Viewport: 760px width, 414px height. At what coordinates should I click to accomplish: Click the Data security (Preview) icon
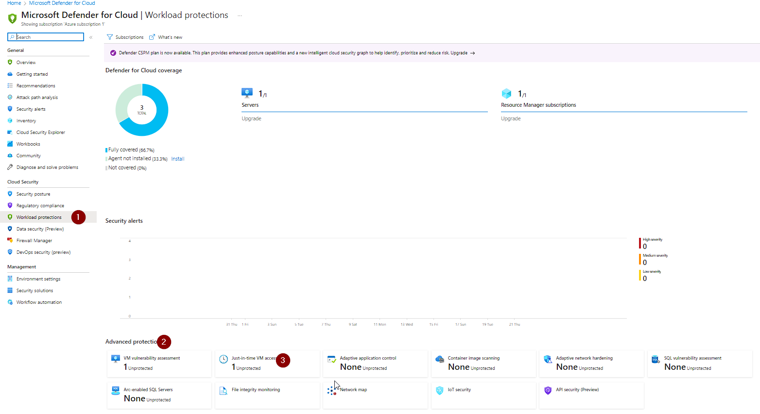(10, 229)
